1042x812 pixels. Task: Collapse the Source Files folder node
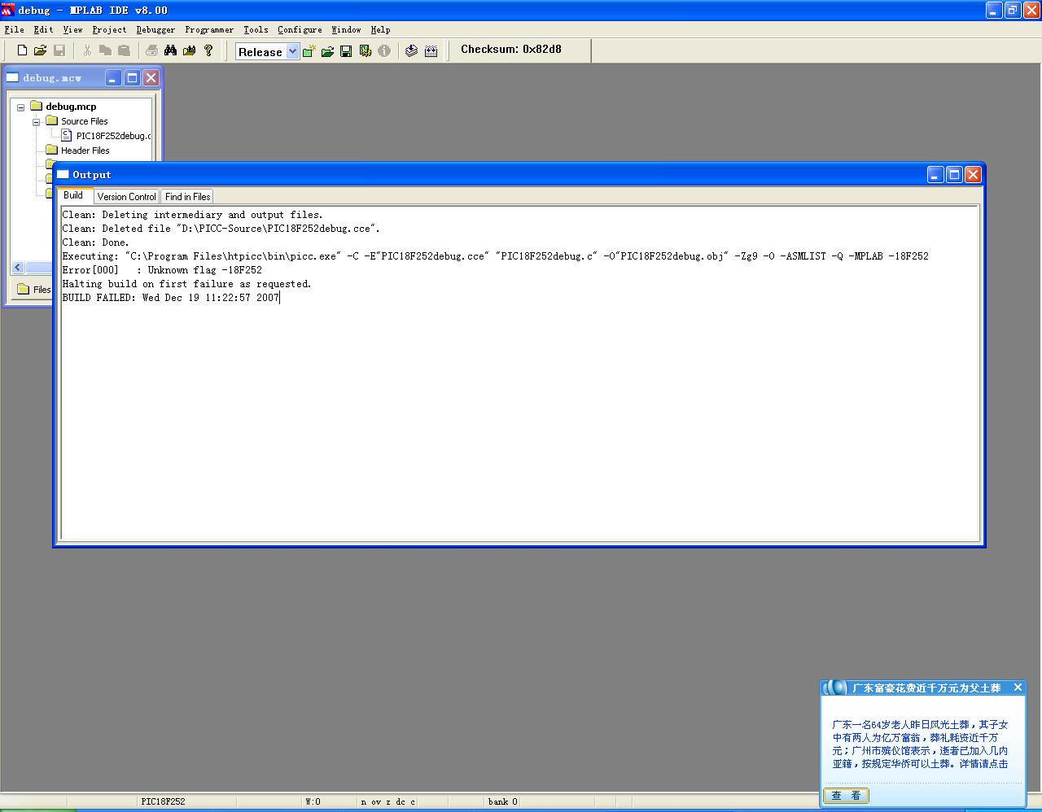pyautogui.click(x=37, y=122)
